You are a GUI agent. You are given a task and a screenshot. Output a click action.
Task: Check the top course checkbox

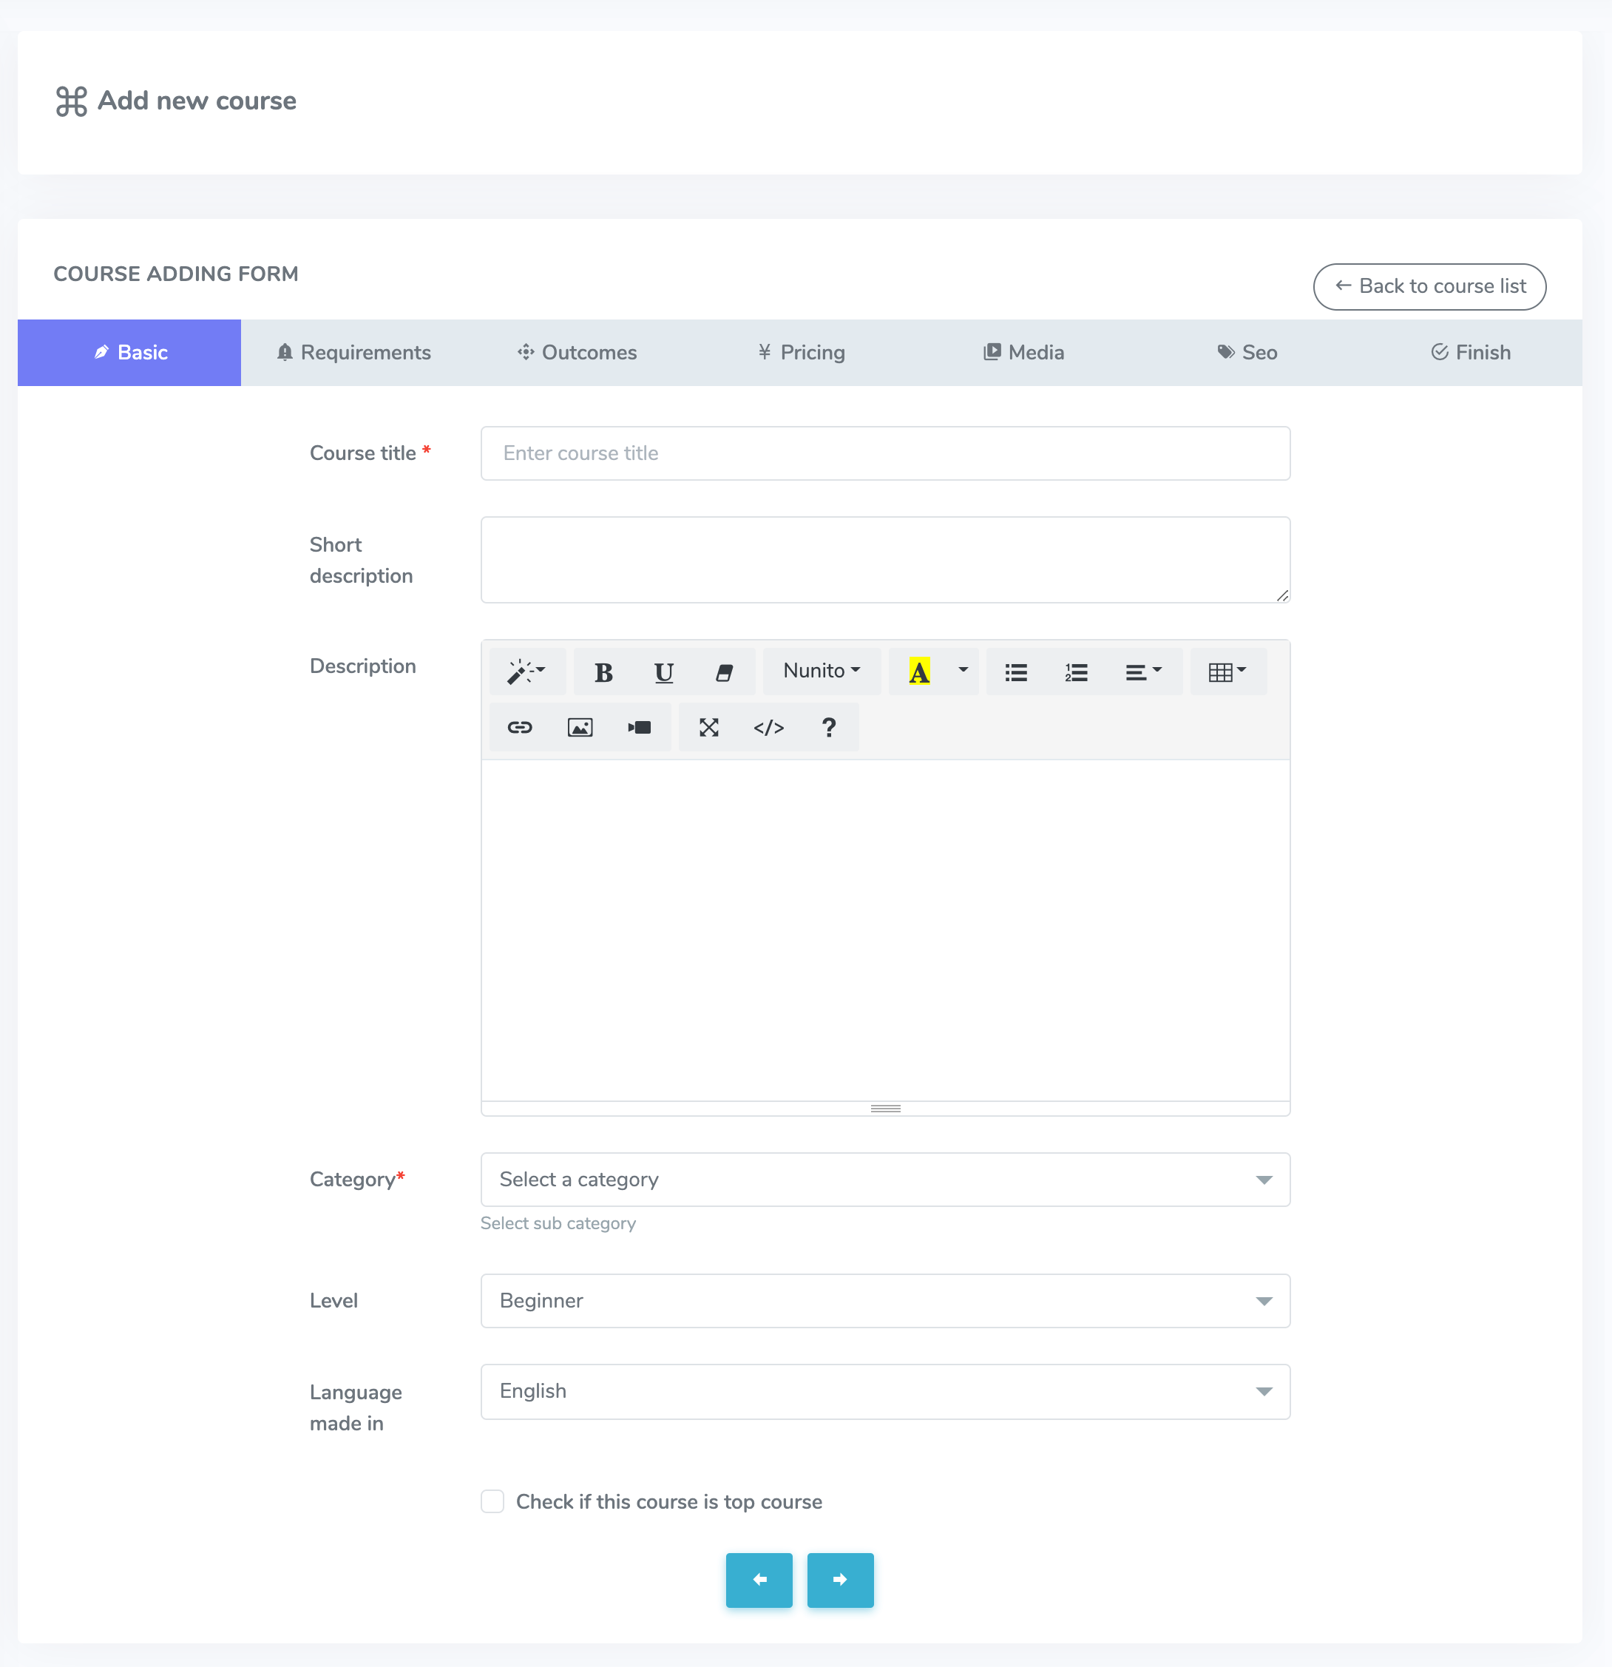[492, 1501]
